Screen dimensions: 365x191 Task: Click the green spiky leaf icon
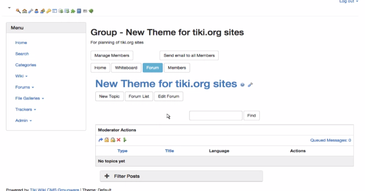click(x=91, y=11)
